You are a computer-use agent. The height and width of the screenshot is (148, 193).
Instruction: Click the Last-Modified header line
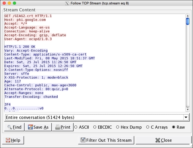[x=50, y=58]
